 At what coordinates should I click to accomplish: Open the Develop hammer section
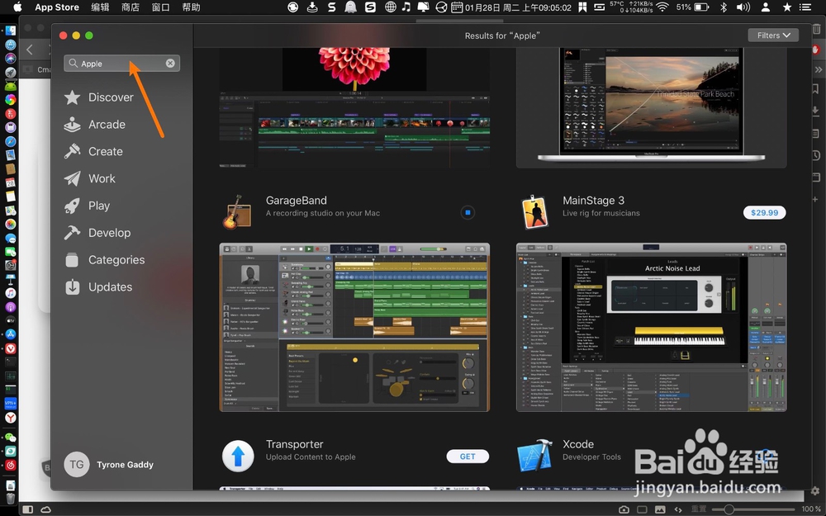tap(72, 233)
